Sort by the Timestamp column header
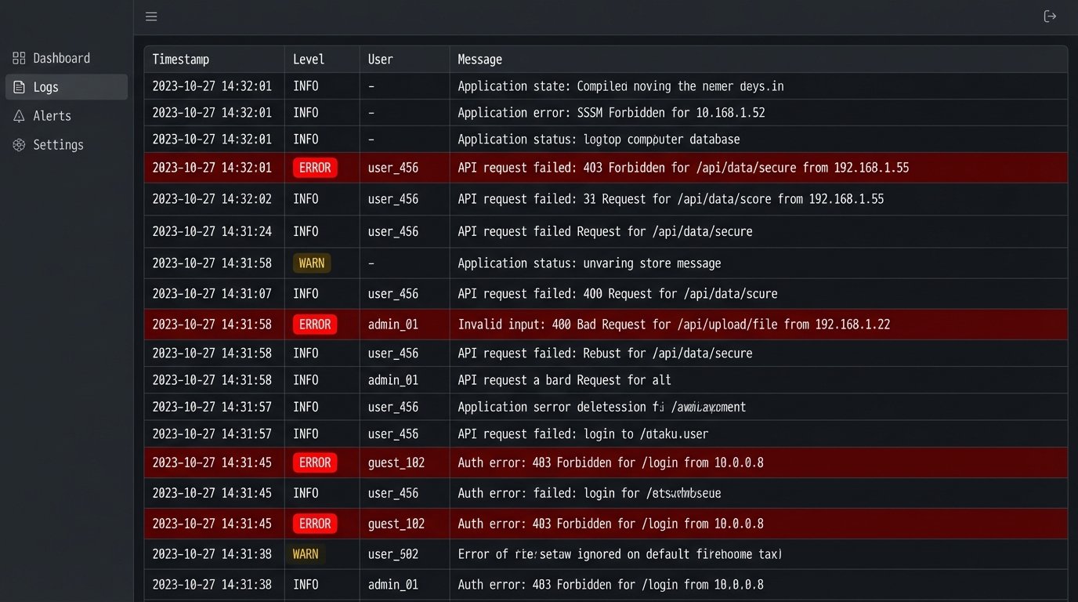 (x=180, y=60)
